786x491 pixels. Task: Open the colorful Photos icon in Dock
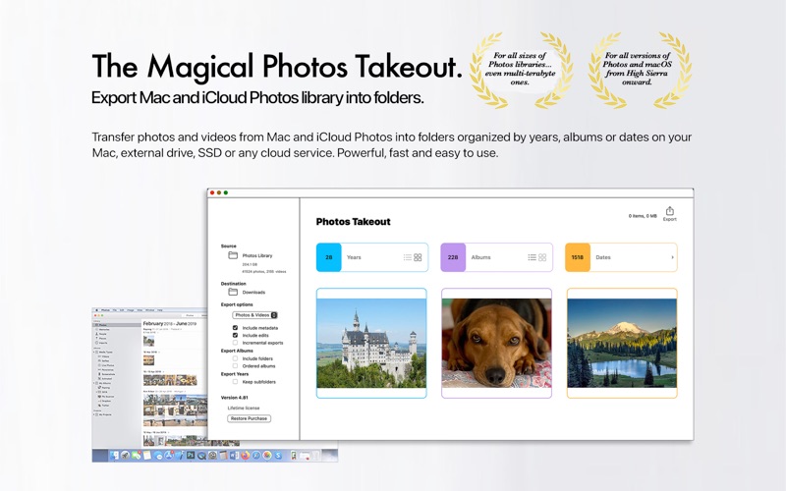(267, 455)
